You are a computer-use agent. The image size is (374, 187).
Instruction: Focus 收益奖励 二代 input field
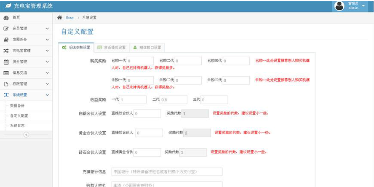point(174,100)
